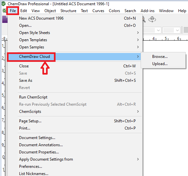Select Open... from the File menu
Viewport: 188px width, 176px height.
tap(75, 26)
